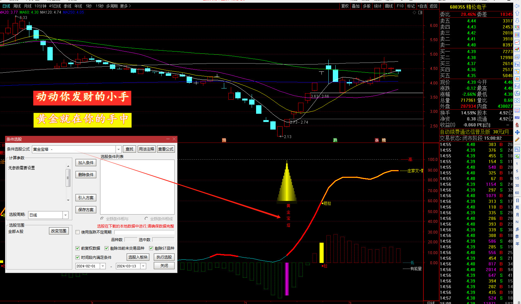The width and height of the screenshot is (521, 304).
Task: Click the 计算参数 vertical scrollbar thumb
Action: point(68,178)
